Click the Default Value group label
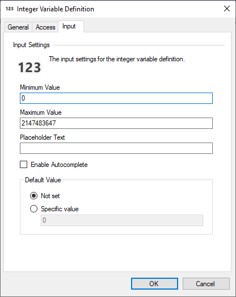 43,180
